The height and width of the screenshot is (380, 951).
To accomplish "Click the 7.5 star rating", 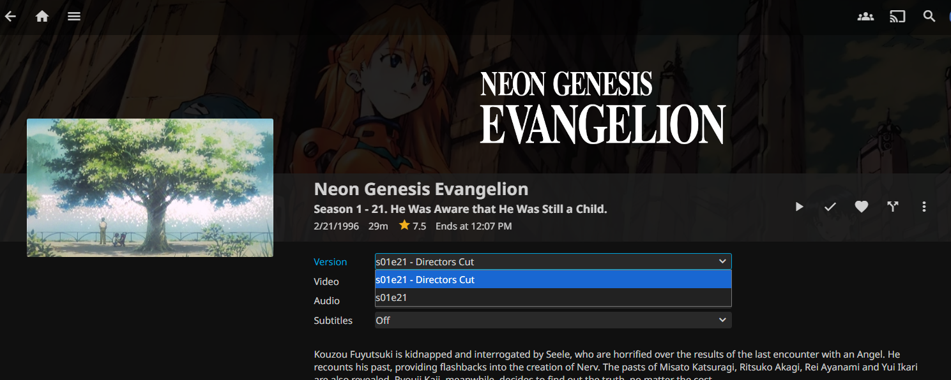I will coord(413,226).
